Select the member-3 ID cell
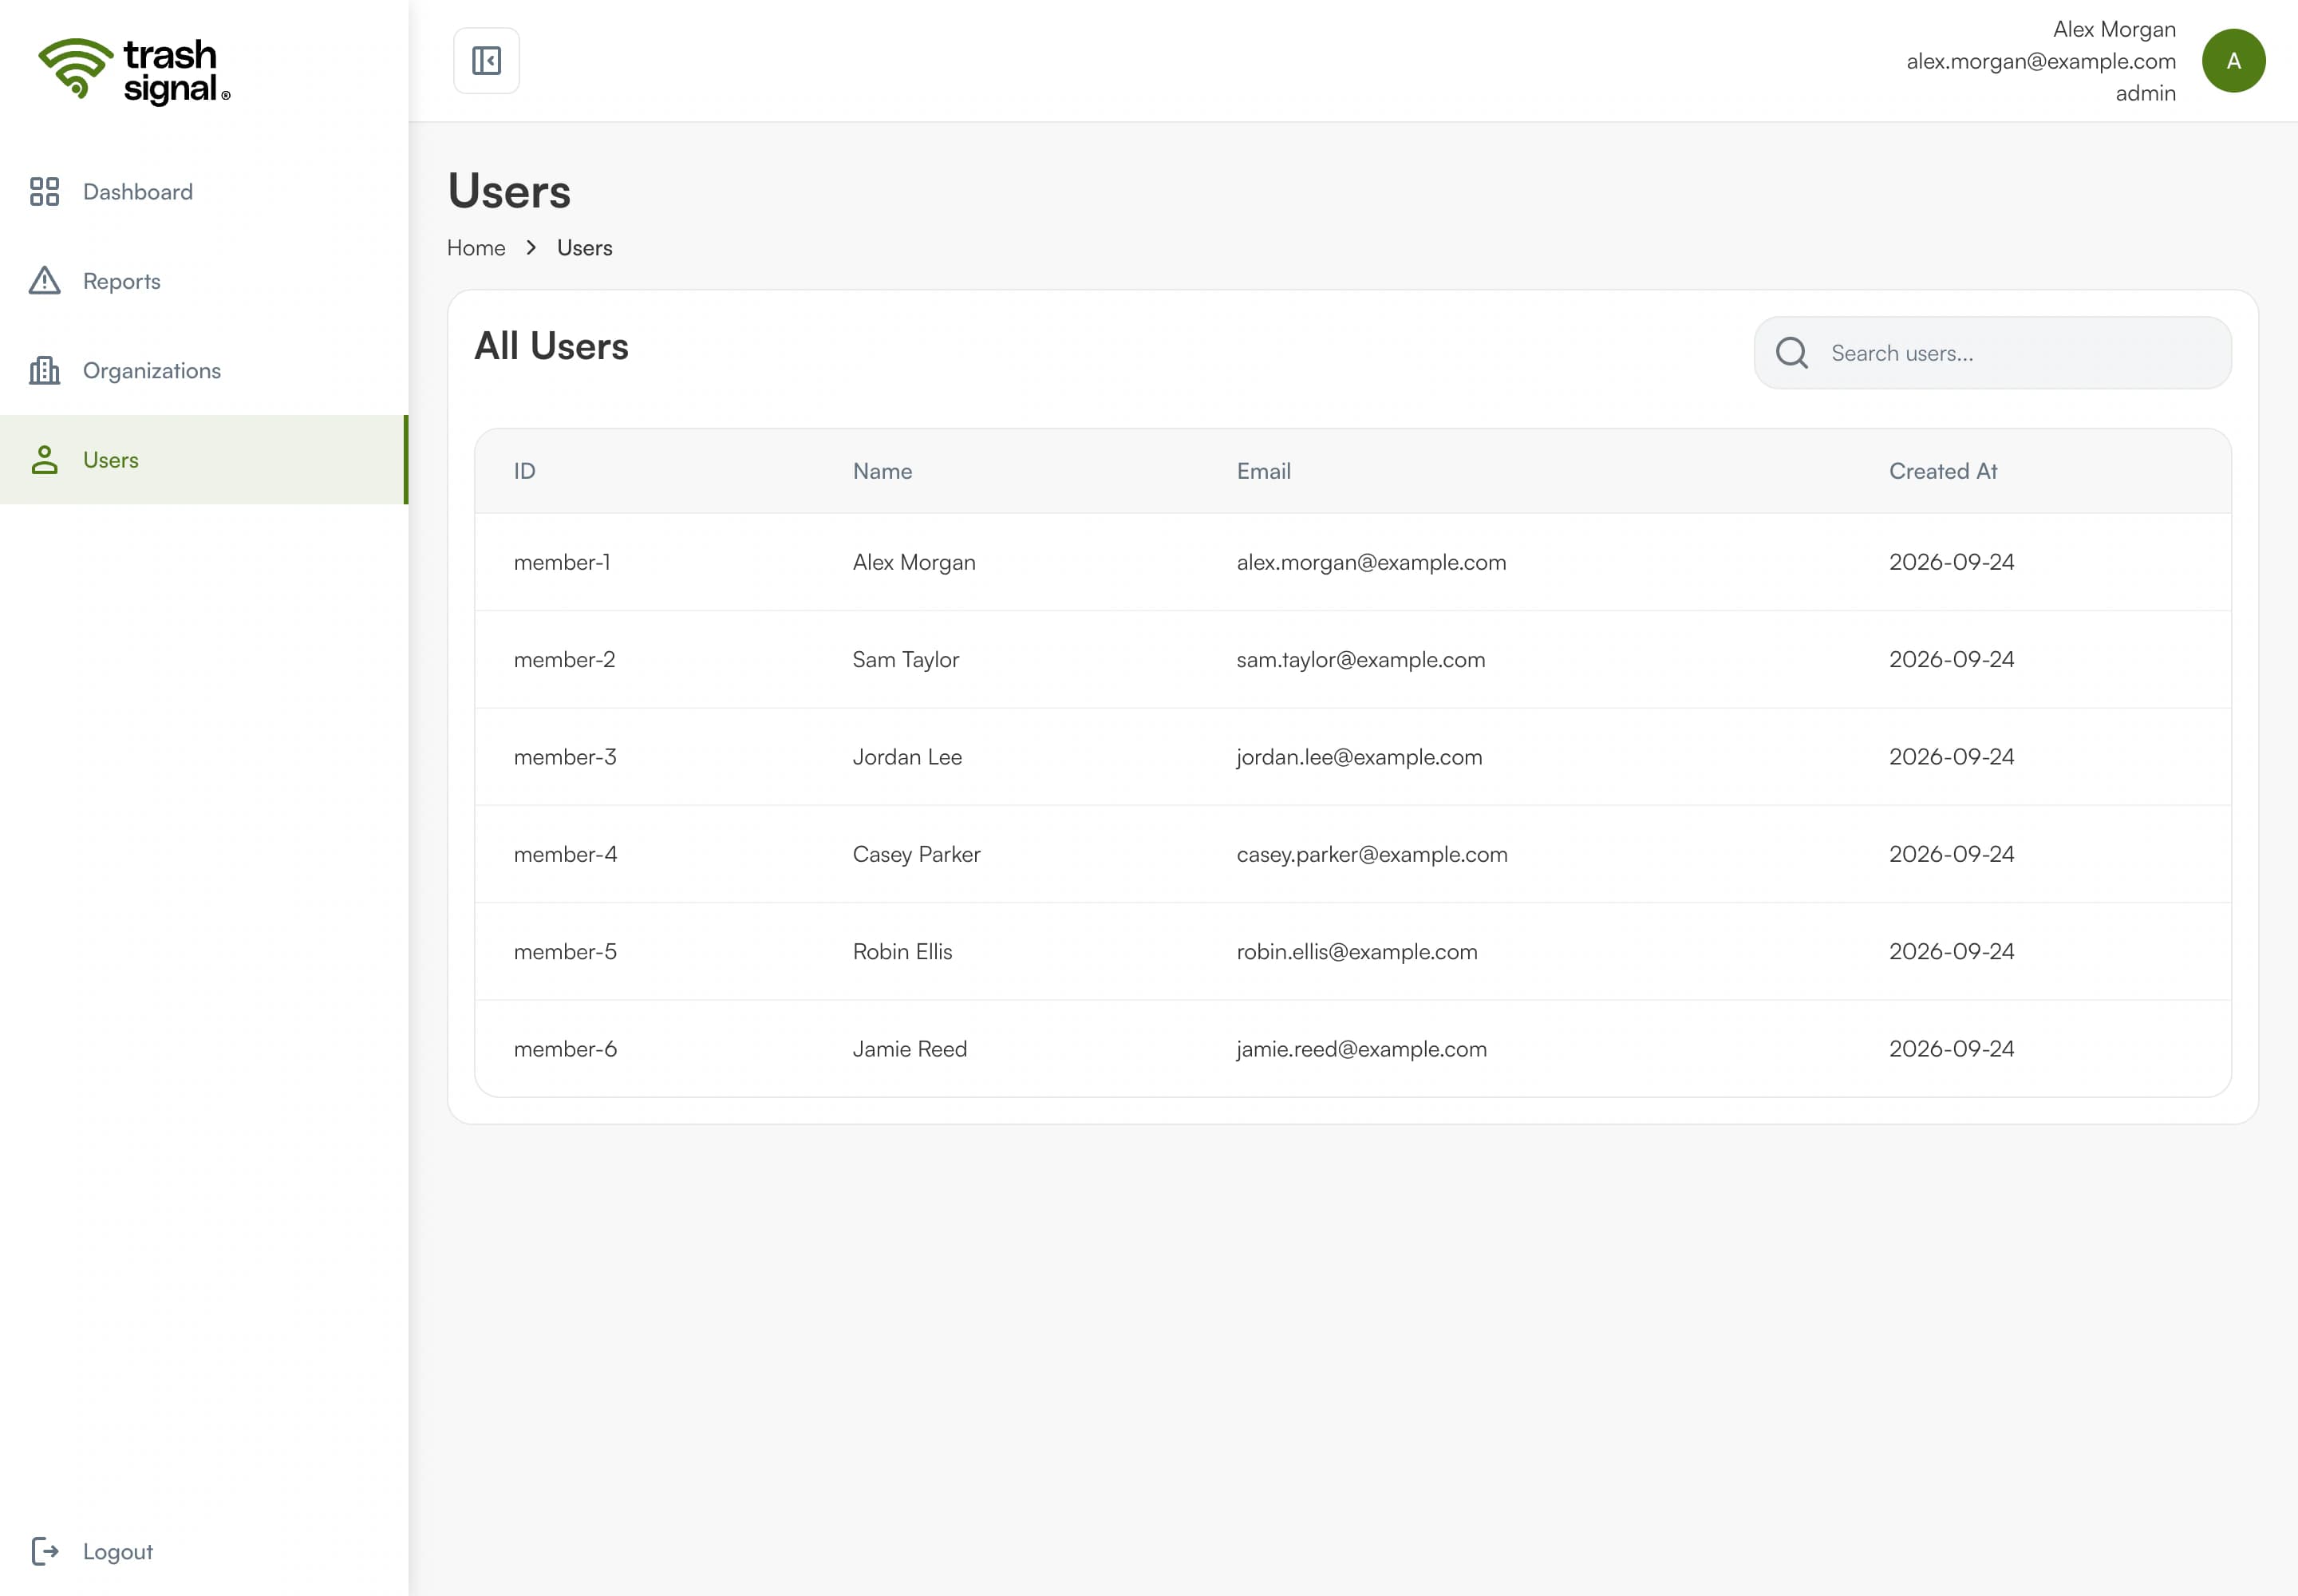The width and height of the screenshot is (2298, 1596). [565, 757]
